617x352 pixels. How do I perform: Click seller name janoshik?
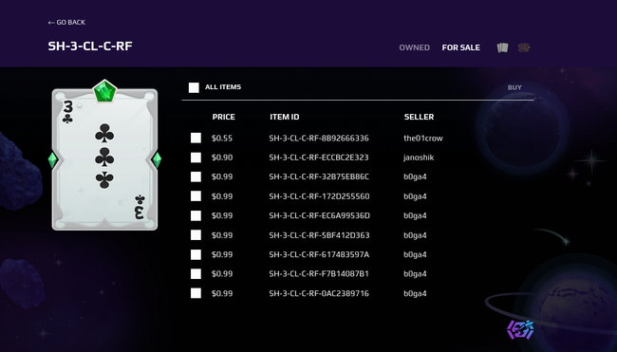(419, 157)
